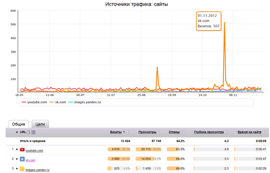Open help icon next to Просмотры
Viewport: 270px width, 173px height.
coord(159,132)
